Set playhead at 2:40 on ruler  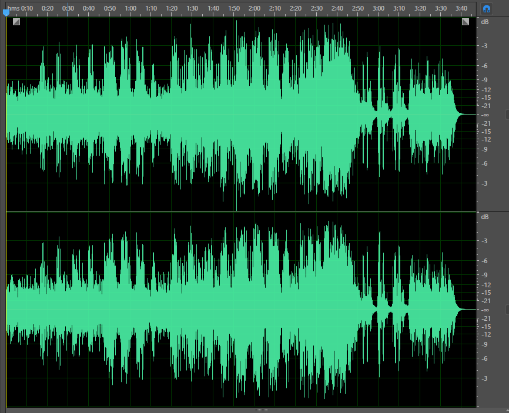337,8
